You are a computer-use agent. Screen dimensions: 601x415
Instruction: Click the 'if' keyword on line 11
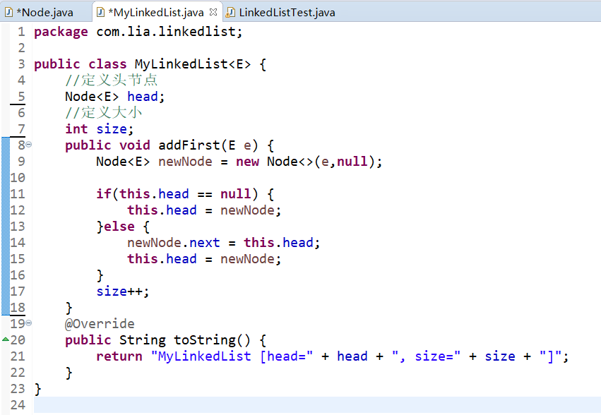(x=104, y=194)
